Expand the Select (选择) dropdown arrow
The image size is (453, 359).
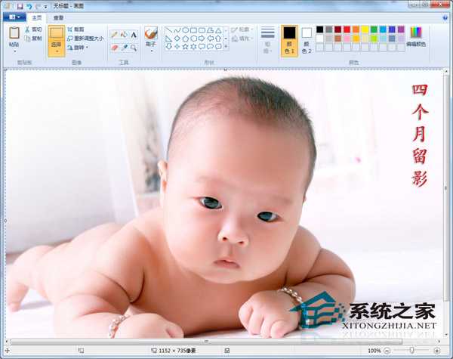[x=57, y=51]
